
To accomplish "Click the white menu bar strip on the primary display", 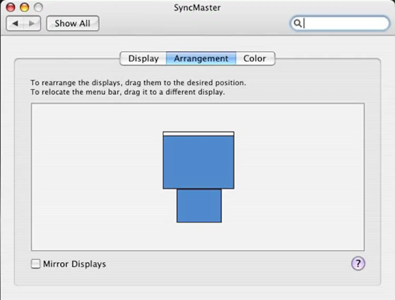I will pyautogui.click(x=198, y=134).
